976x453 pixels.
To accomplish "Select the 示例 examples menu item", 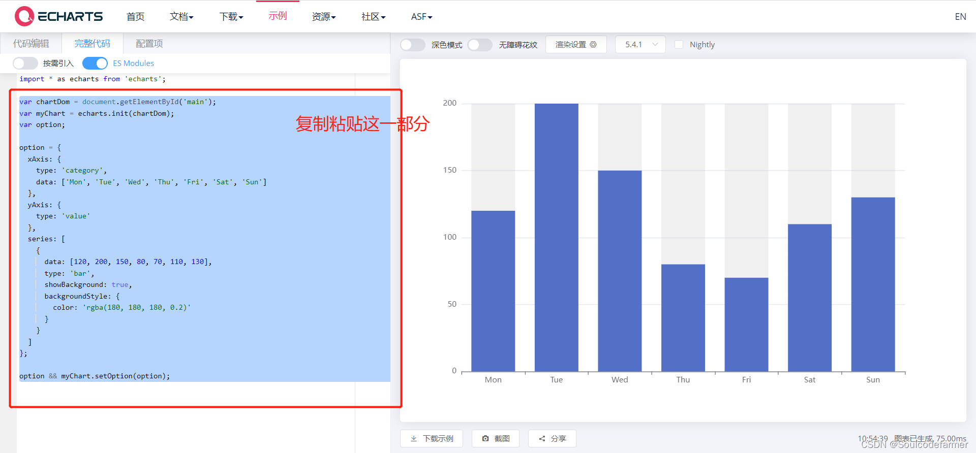I will [x=278, y=16].
